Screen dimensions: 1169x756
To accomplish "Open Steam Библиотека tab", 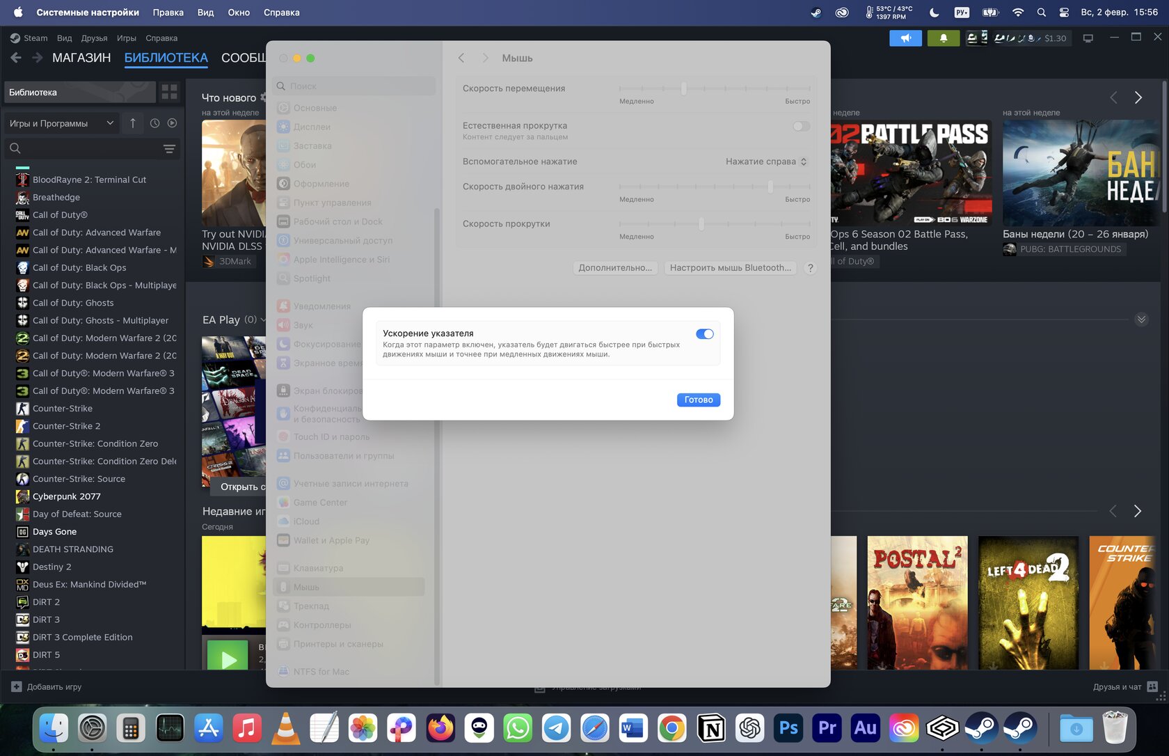I will pos(166,58).
